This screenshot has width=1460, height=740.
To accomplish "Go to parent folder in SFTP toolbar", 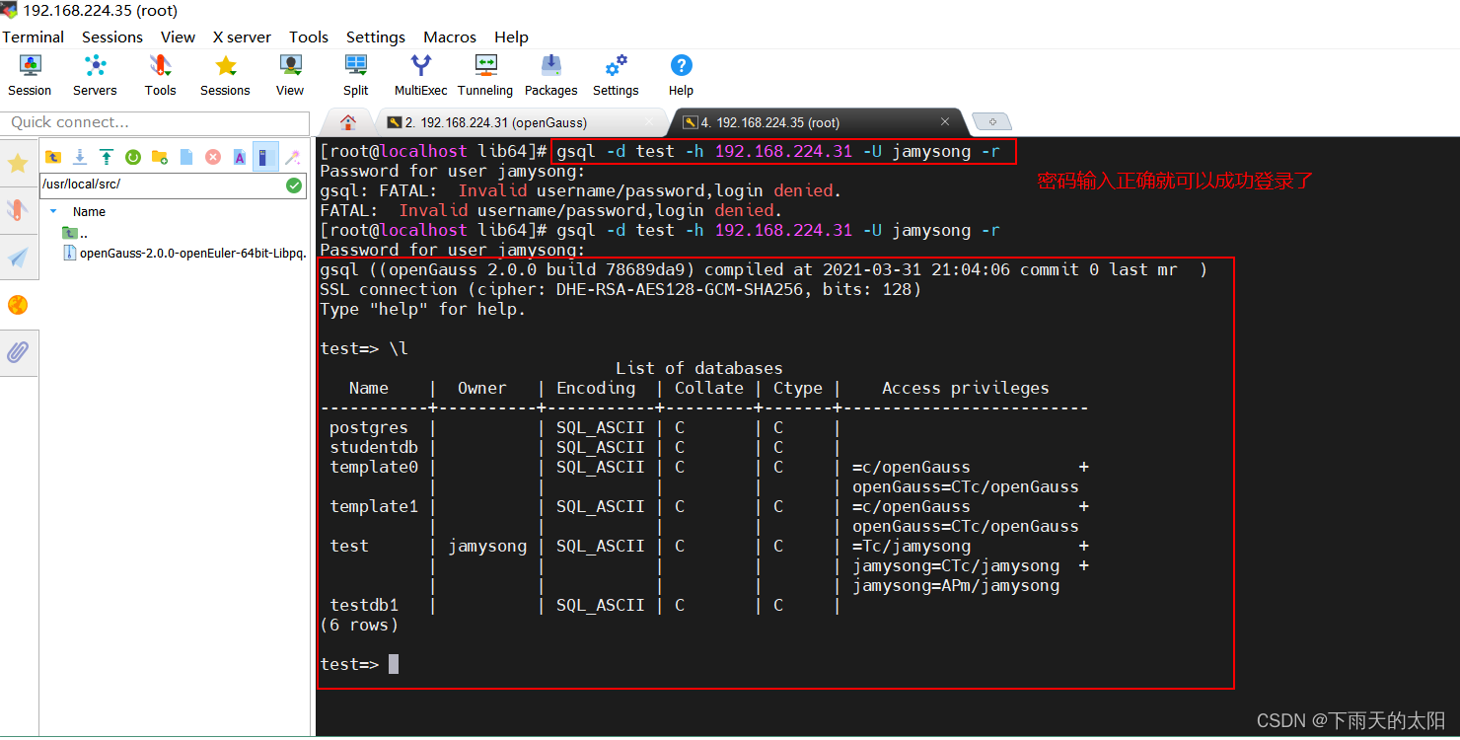I will 53,157.
